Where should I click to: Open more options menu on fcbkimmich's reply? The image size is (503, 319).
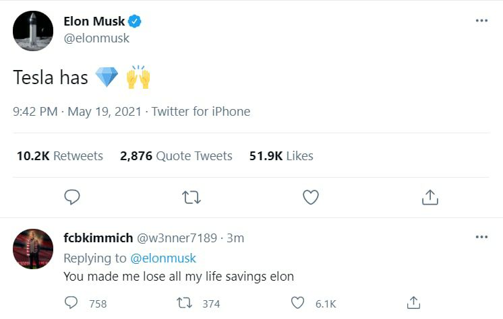[x=481, y=238]
